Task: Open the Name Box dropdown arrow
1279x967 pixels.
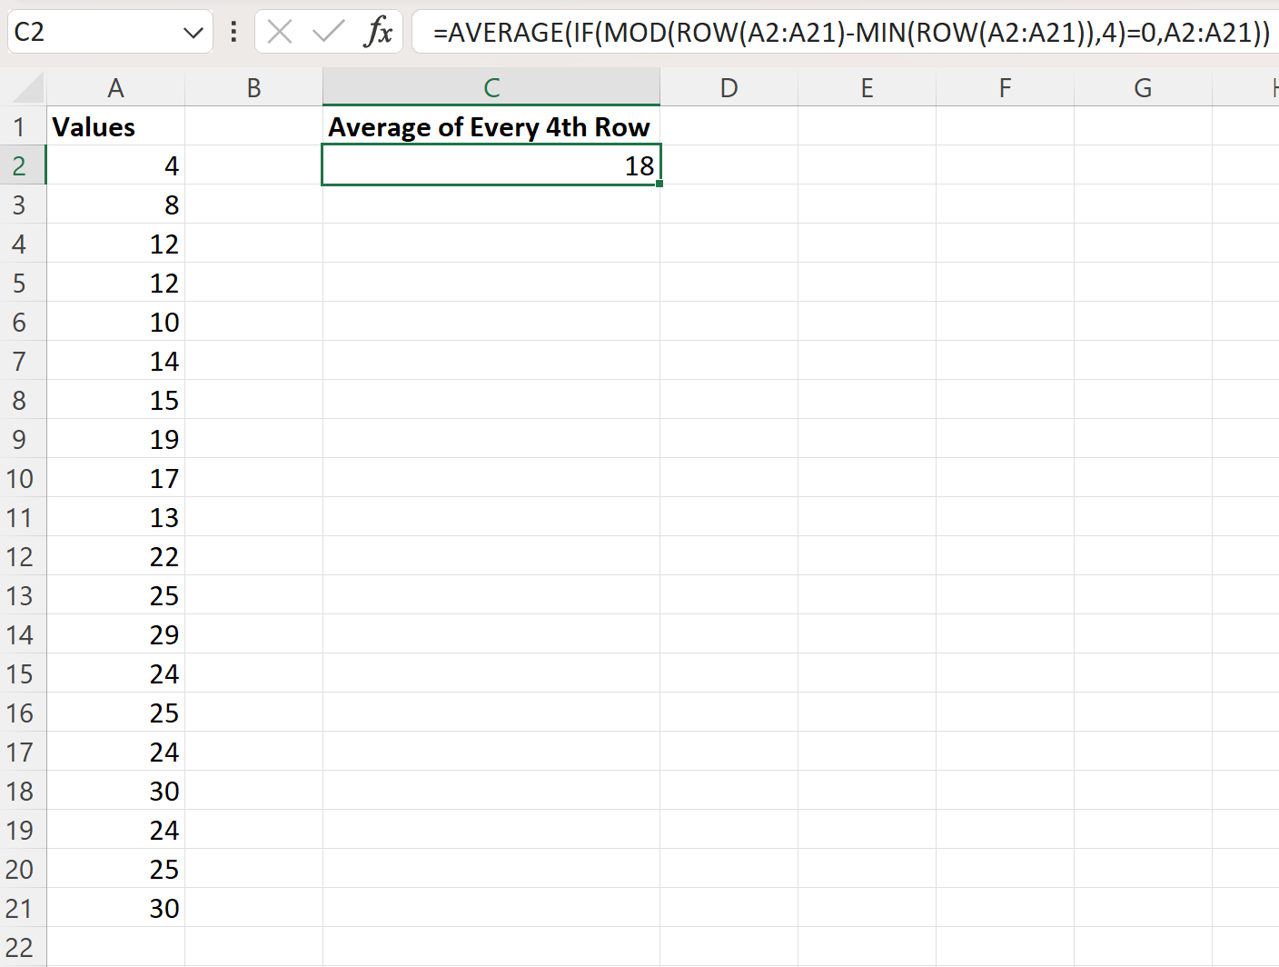Action: click(193, 32)
